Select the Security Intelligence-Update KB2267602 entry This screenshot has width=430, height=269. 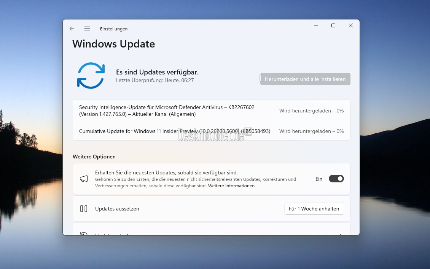212,111
